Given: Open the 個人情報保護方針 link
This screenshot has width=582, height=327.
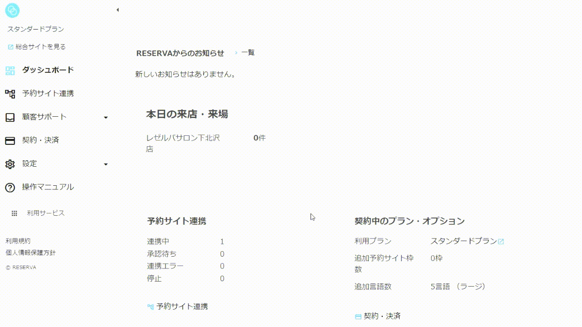Looking at the screenshot, I should pos(30,253).
